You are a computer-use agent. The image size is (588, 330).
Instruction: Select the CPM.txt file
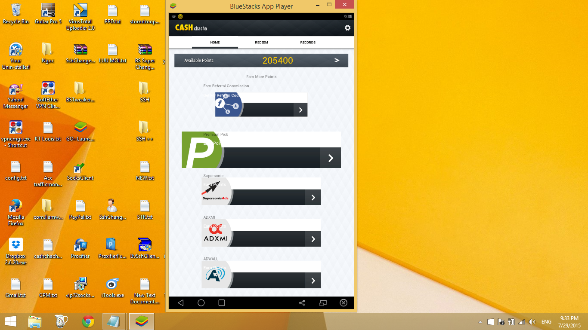point(48,287)
